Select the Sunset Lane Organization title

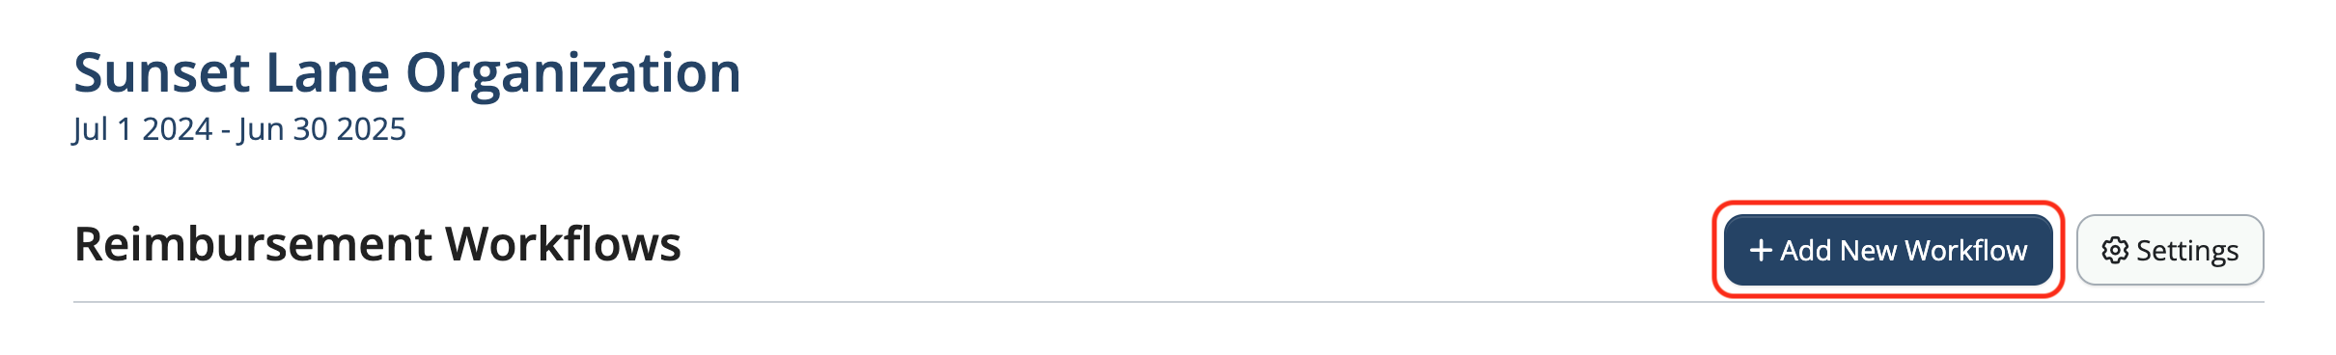407,72
